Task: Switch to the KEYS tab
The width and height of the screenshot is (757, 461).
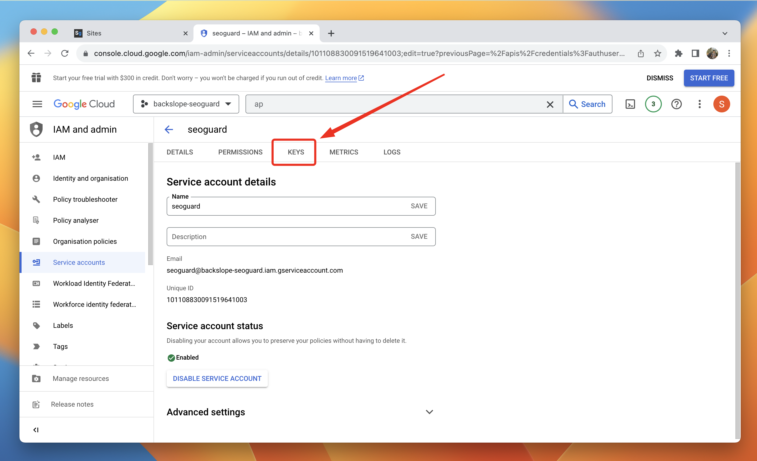Action: click(295, 152)
